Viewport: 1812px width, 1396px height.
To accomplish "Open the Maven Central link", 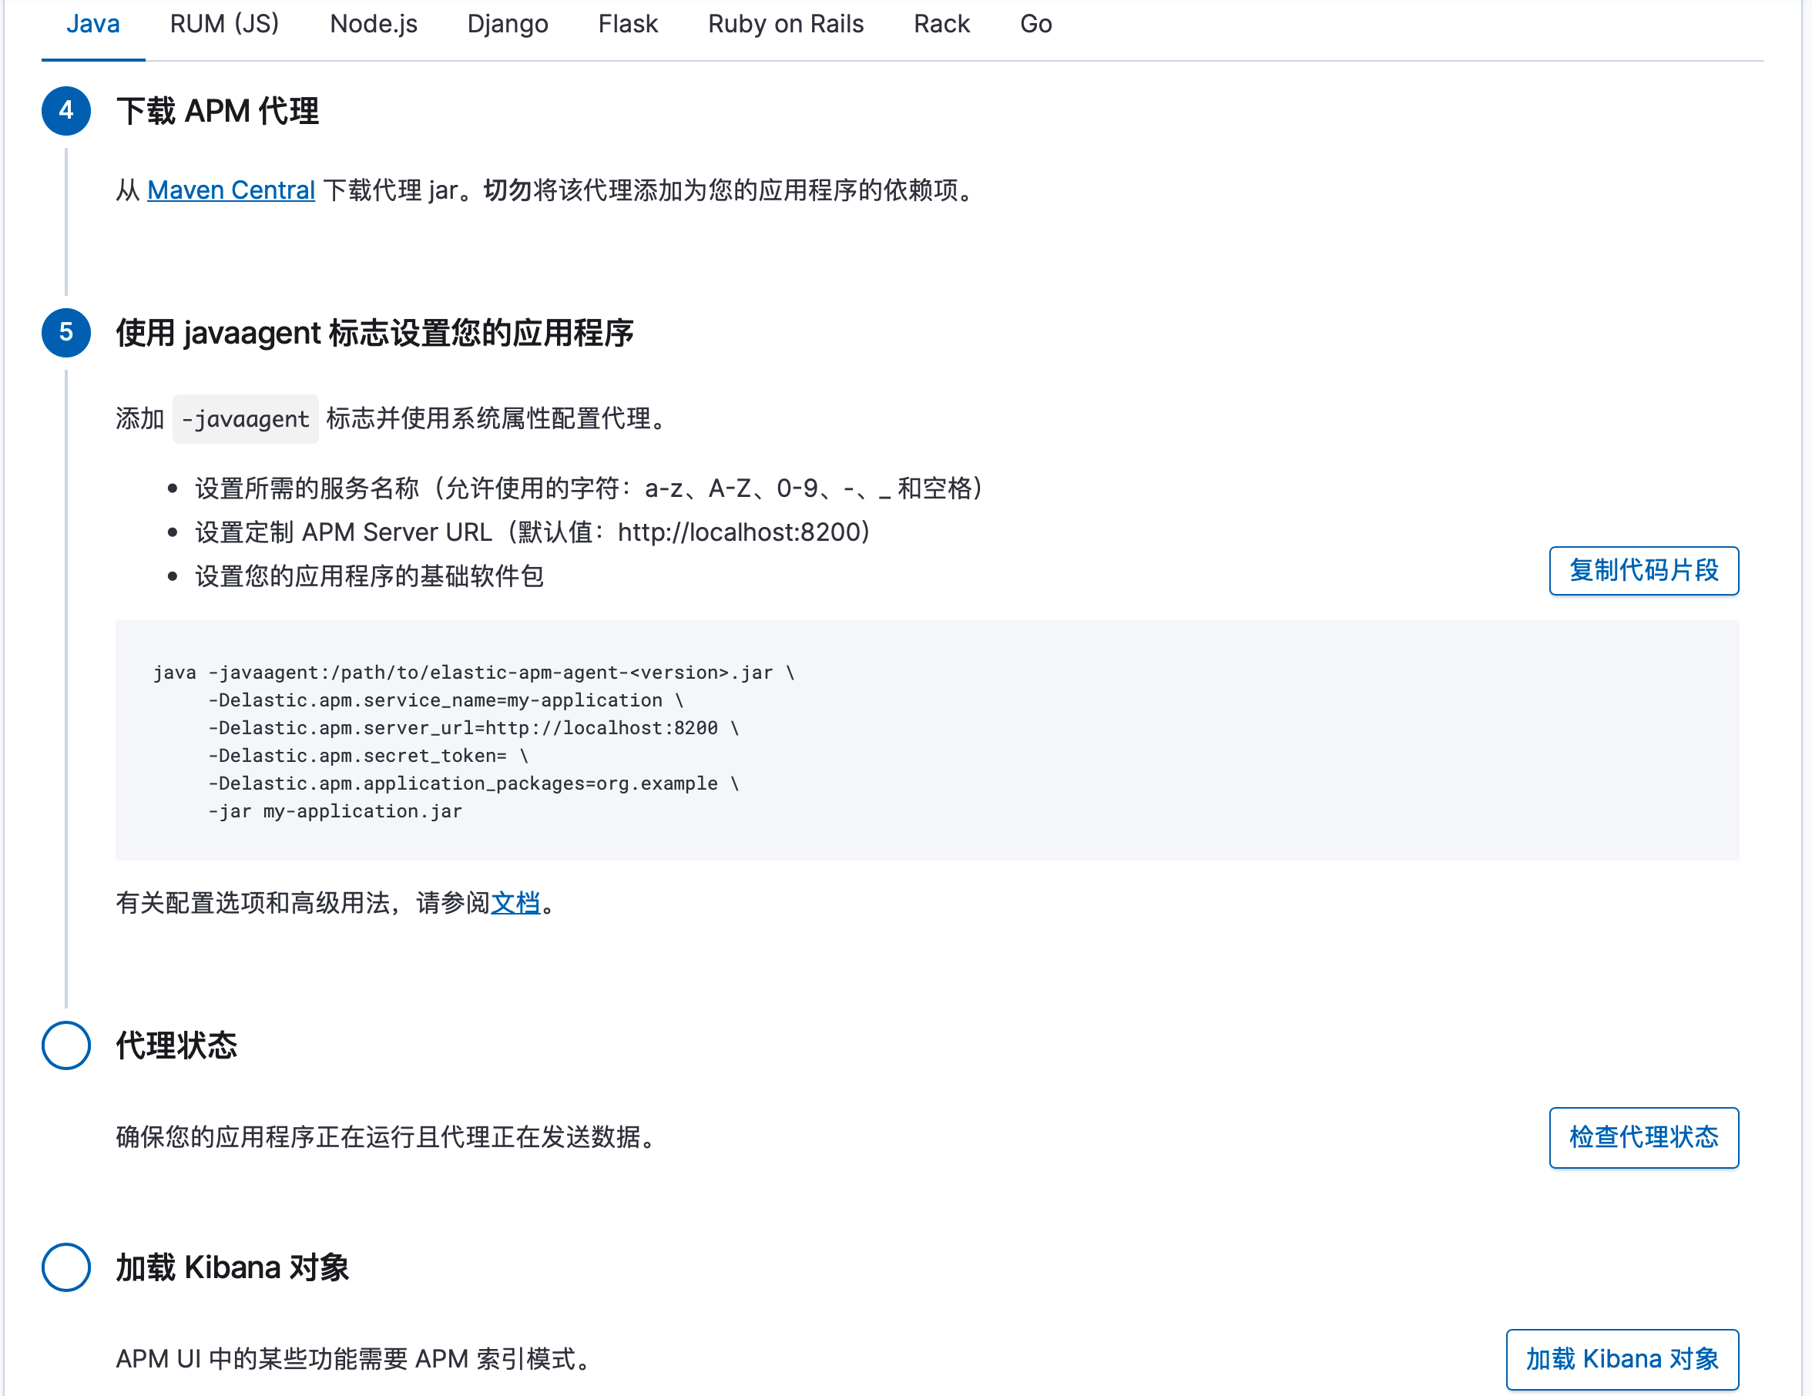I will point(230,190).
